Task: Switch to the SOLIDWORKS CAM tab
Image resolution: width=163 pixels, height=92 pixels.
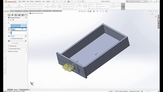Action: [x=57, y=11]
